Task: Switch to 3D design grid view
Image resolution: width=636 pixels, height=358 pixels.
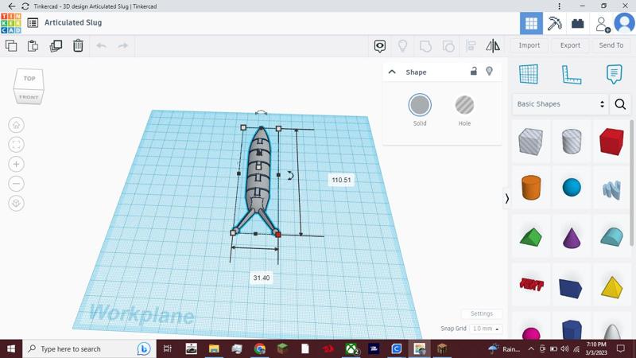Action: coord(531,23)
